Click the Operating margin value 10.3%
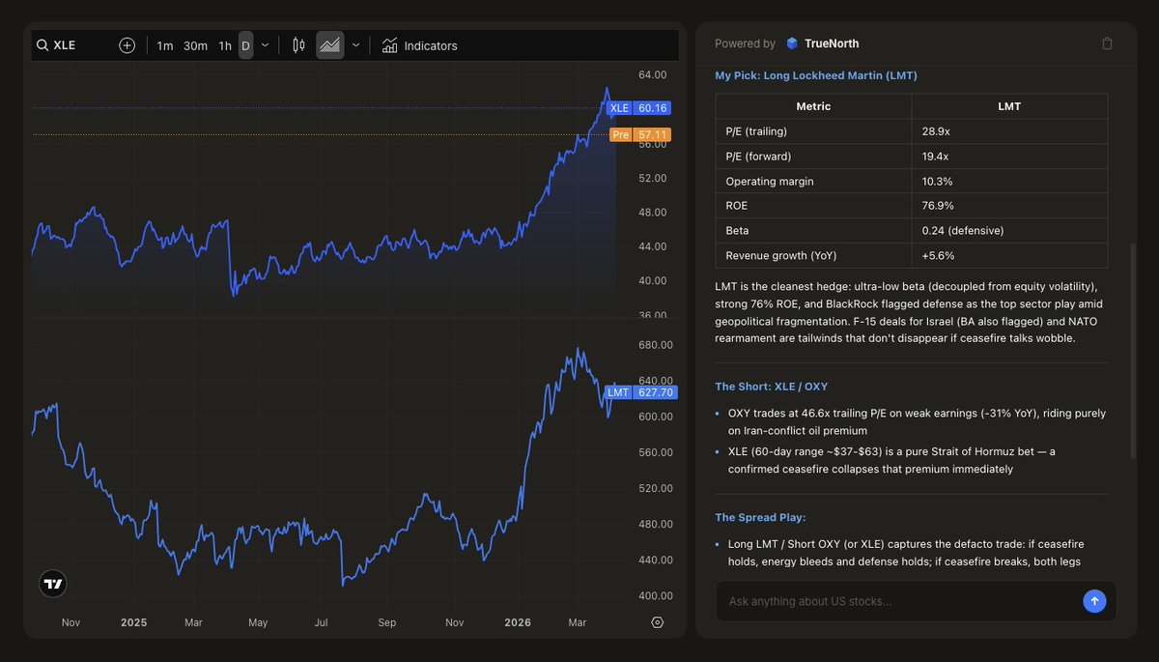 pyautogui.click(x=937, y=181)
